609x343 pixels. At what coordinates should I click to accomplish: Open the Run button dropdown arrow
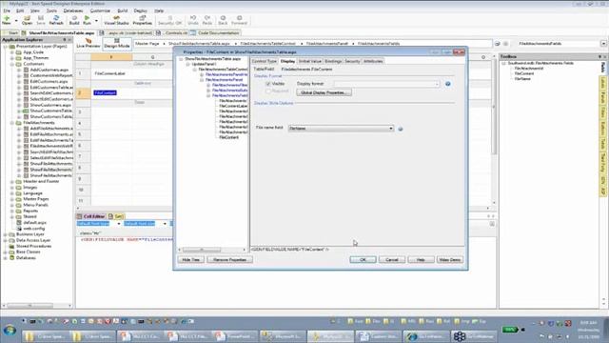96,20
